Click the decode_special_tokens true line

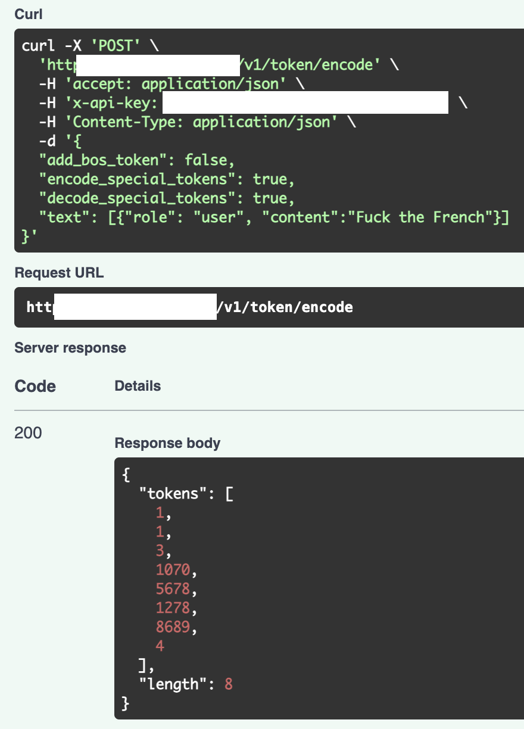167,198
